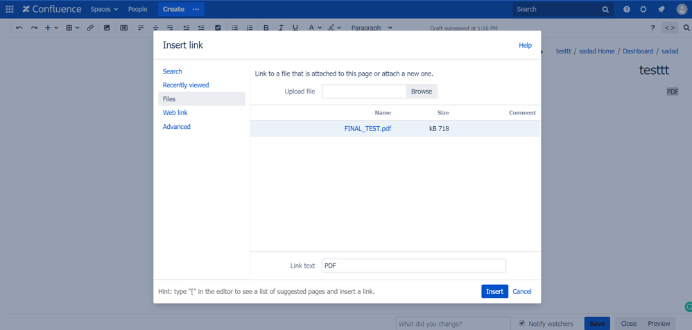Image resolution: width=692 pixels, height=330 pixels.
Task: Click the Confluence logo
Action: [52, 9]
